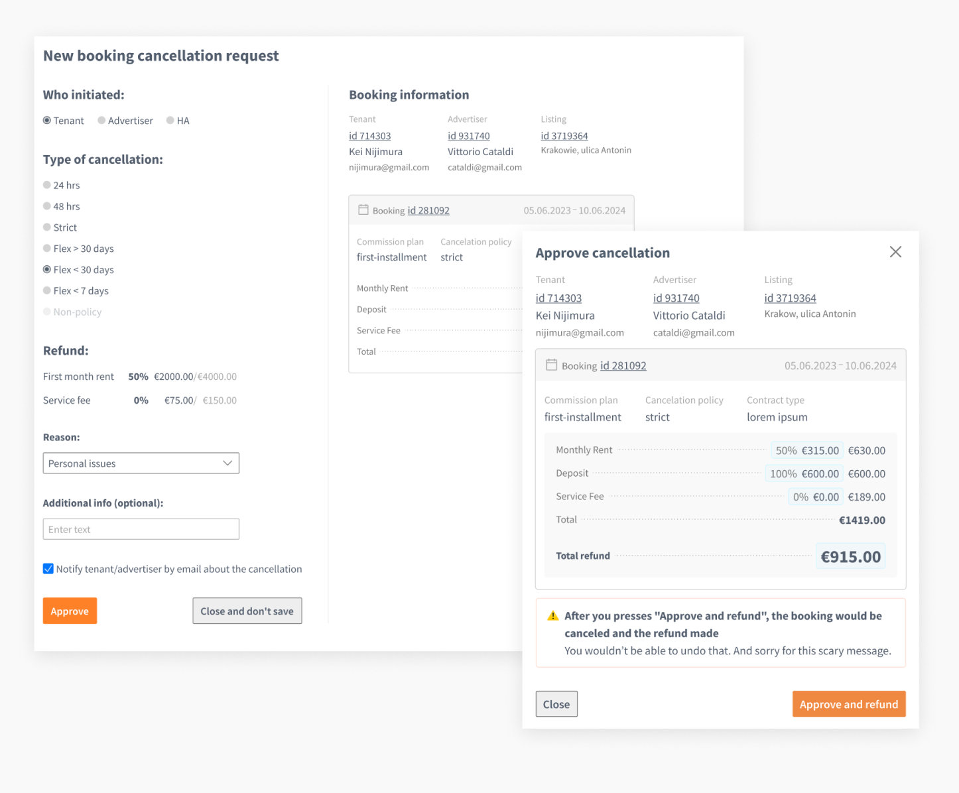Click the chevron arrow in Reason dropdown

tap(227, 463)
